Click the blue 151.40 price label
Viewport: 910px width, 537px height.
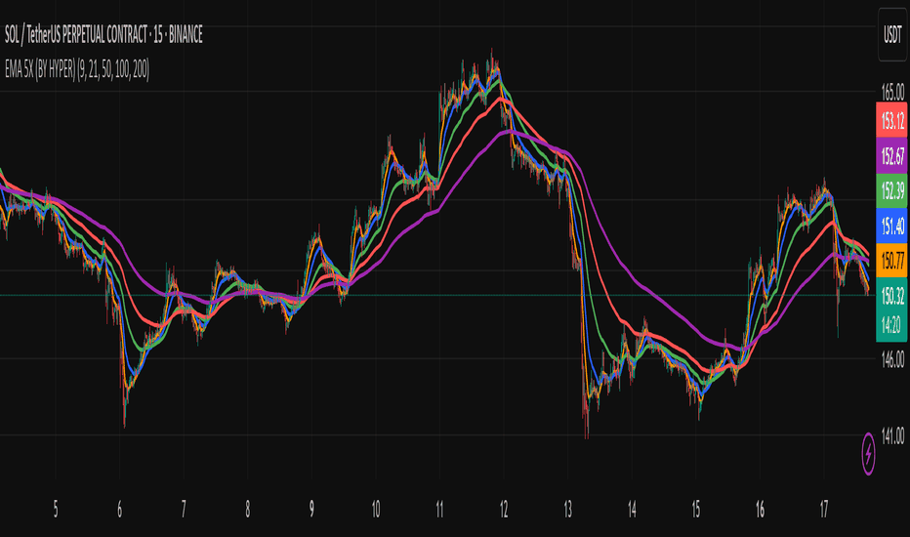pyautogui.click(x=892, y=226)
